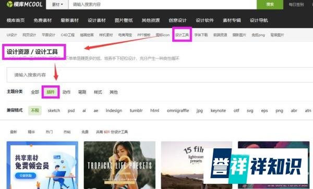This screenshot has height=189, width=313.
Task: Select the 设计工具 sub-category
Action: [182, 35]
